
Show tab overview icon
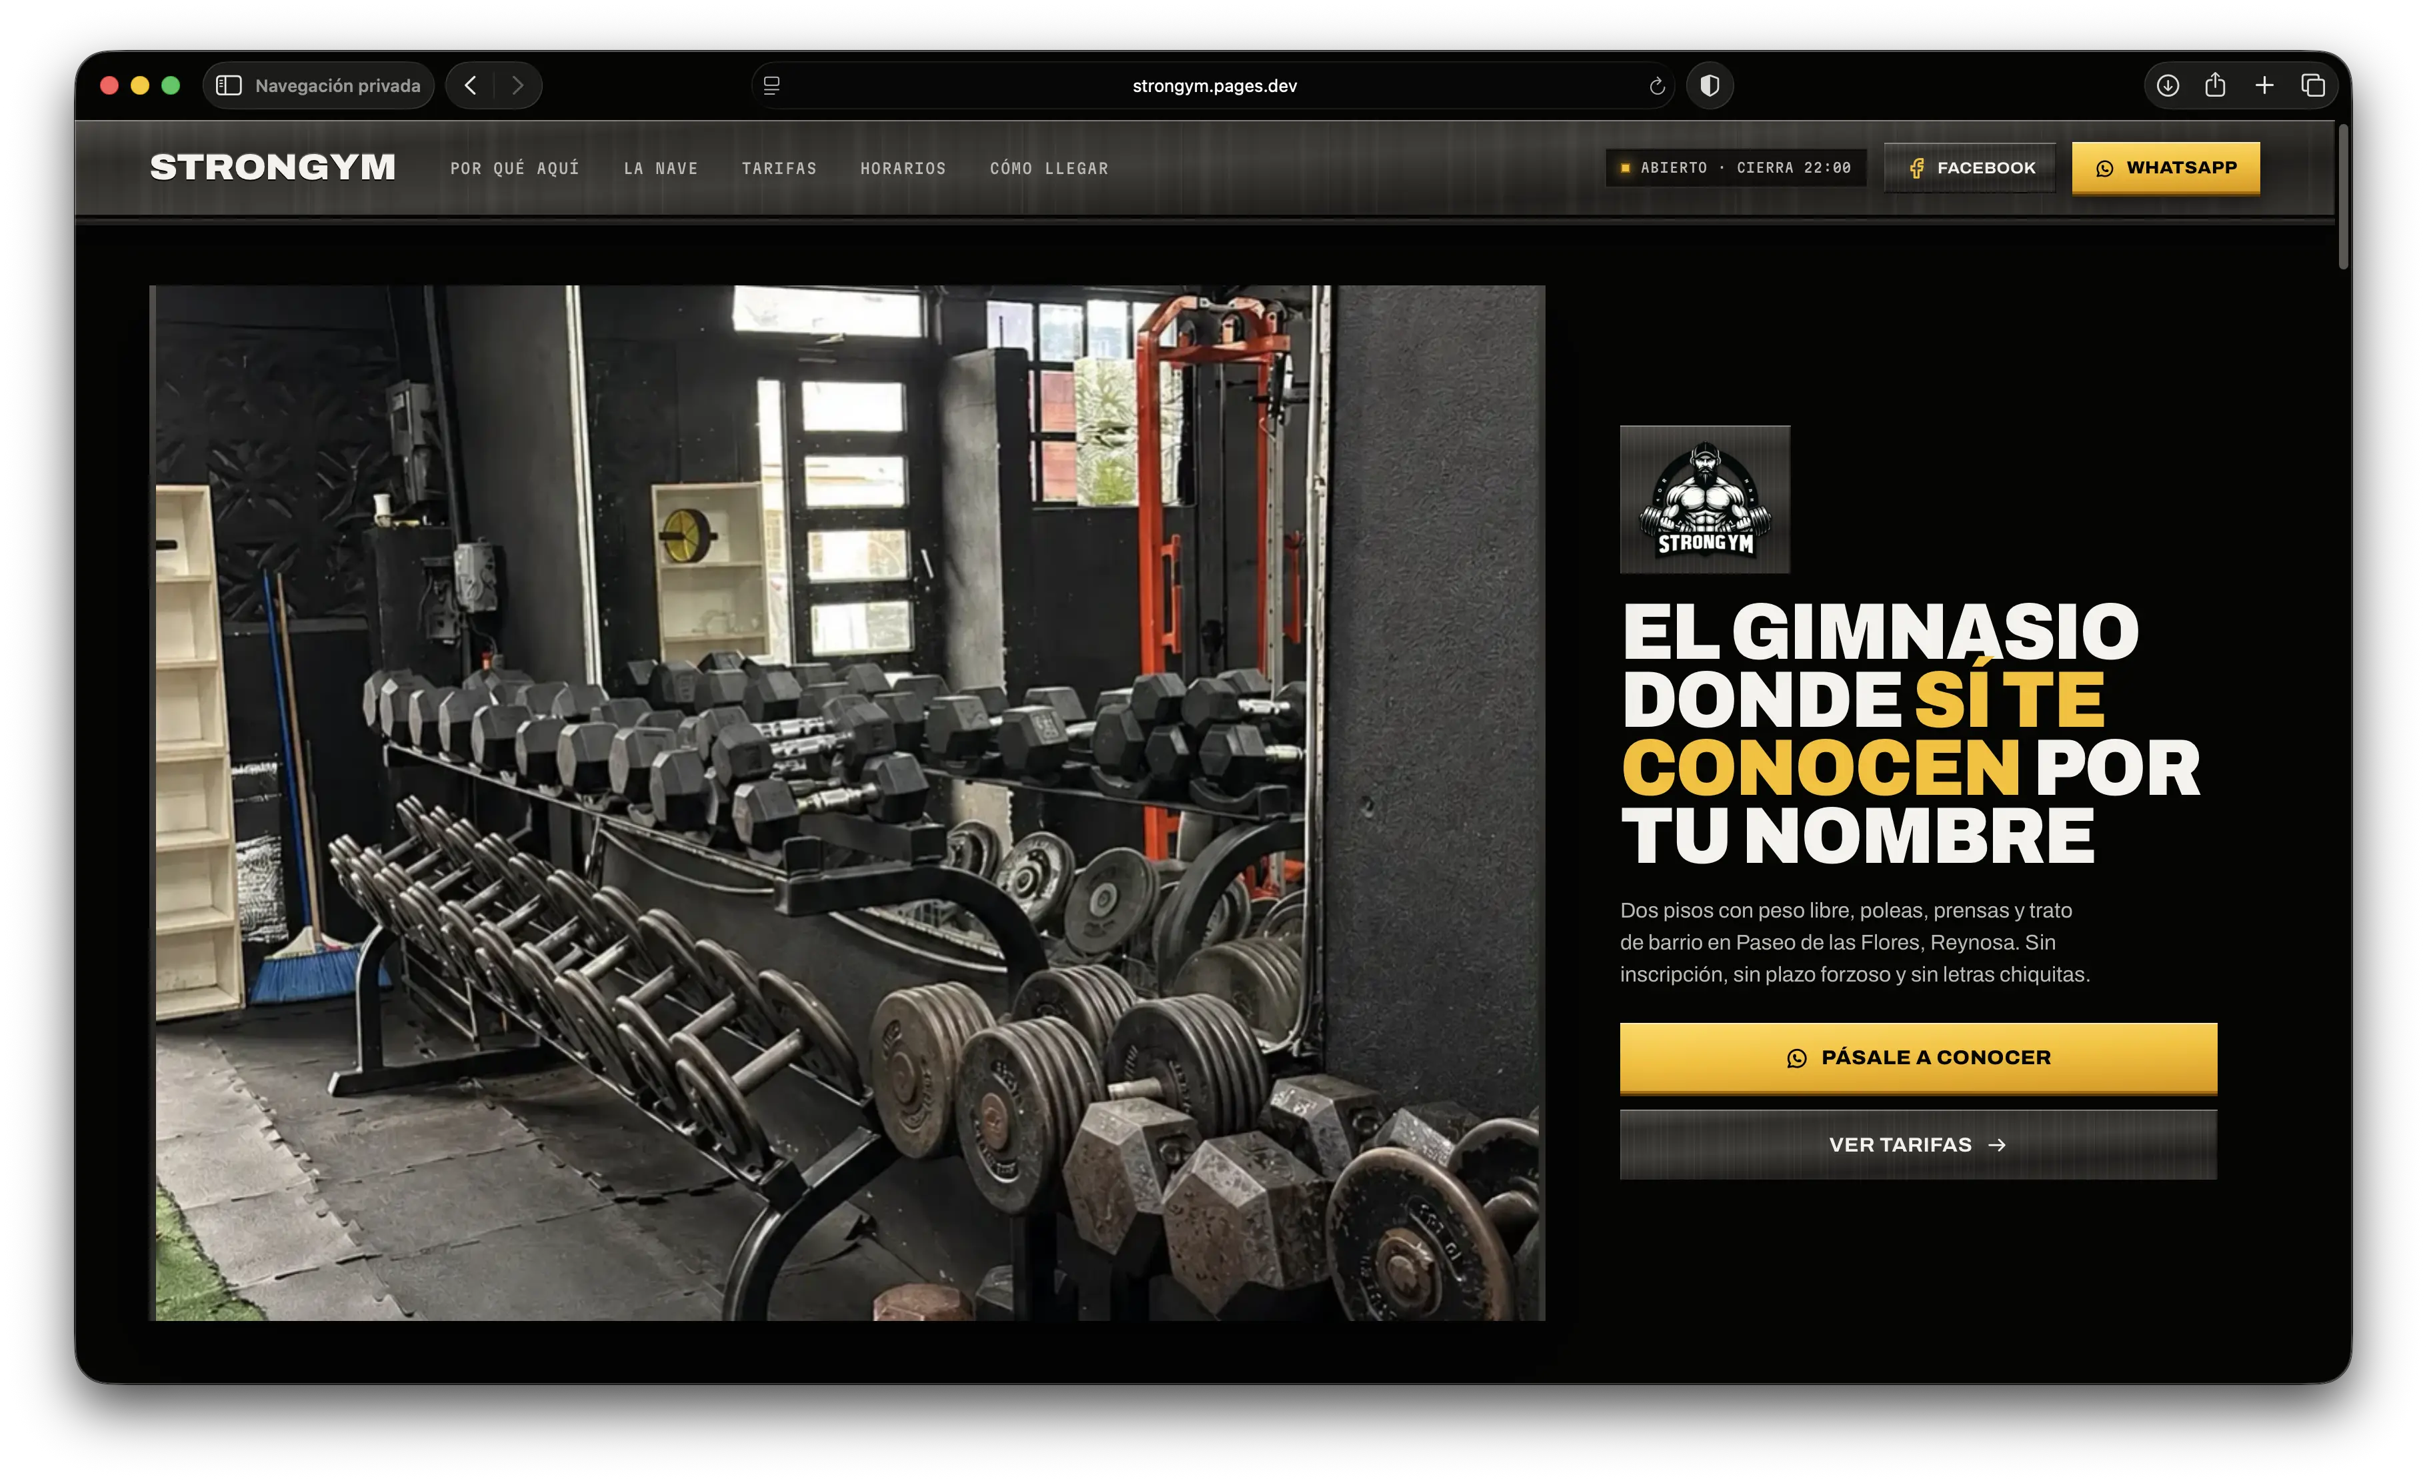(2313, 86)
